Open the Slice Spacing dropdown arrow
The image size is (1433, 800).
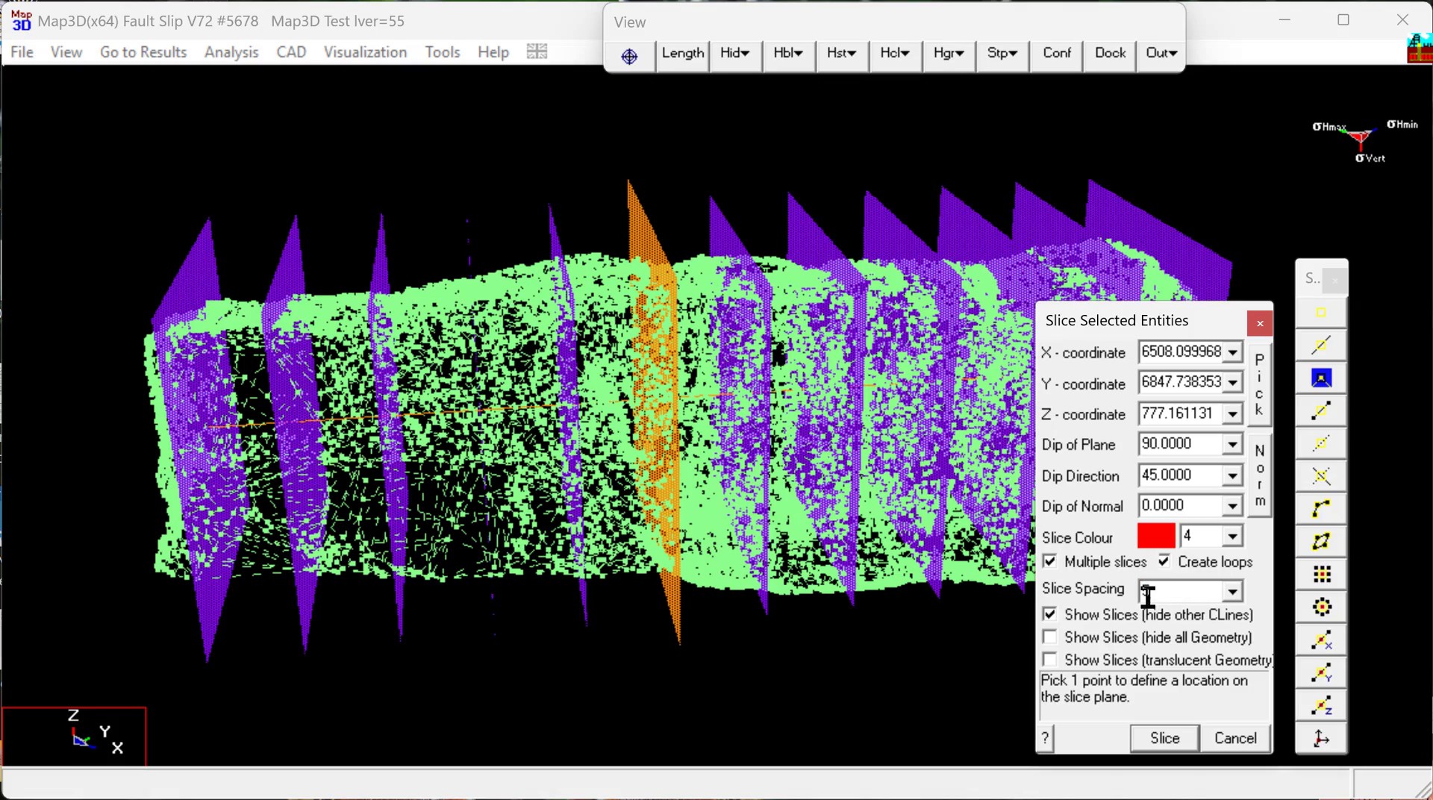pyautogui.click(x=1232, y=591)
